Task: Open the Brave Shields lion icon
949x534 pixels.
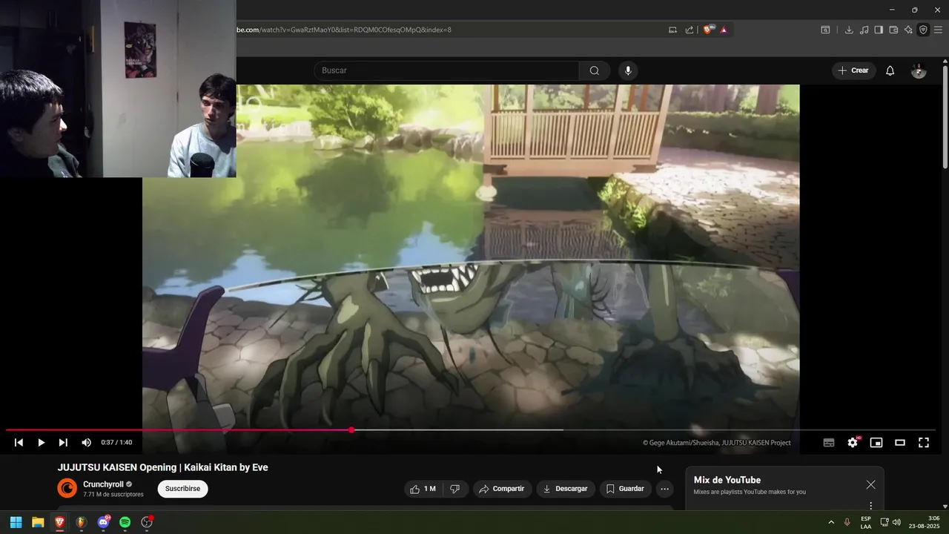Action: tap(708, 30)
